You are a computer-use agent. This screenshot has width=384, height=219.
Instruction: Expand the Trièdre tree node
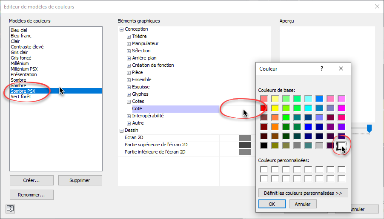(x=129, y=37)
